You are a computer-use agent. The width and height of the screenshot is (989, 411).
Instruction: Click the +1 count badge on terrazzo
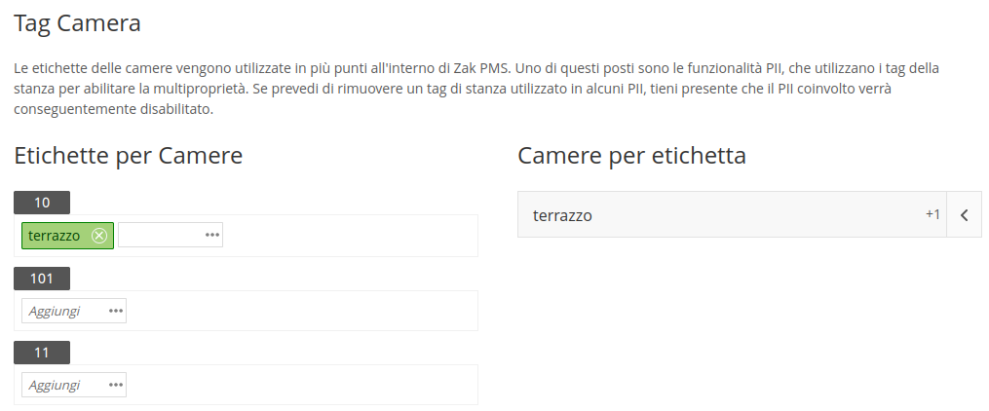(x=932, y=214)
